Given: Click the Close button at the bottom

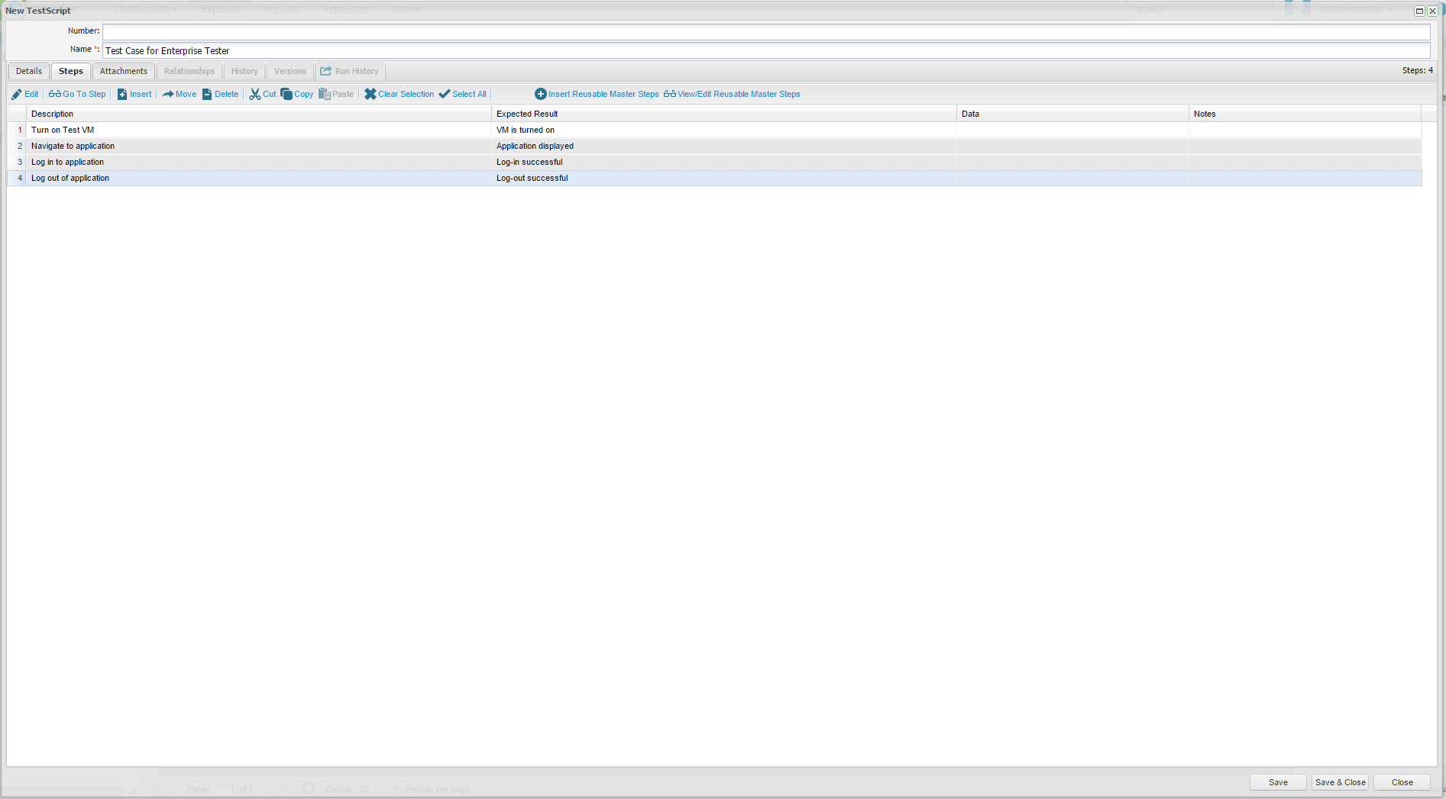Looking at the screenshot, I should [x=1402, y=782].
